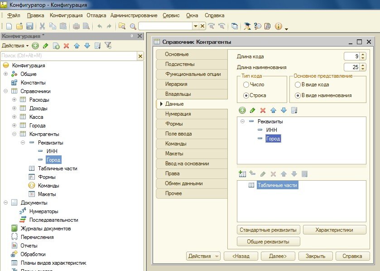Click the windows list toolbar icon
The image size is (380, 271).
234,26
